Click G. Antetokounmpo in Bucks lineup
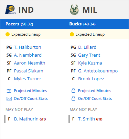 98,71
